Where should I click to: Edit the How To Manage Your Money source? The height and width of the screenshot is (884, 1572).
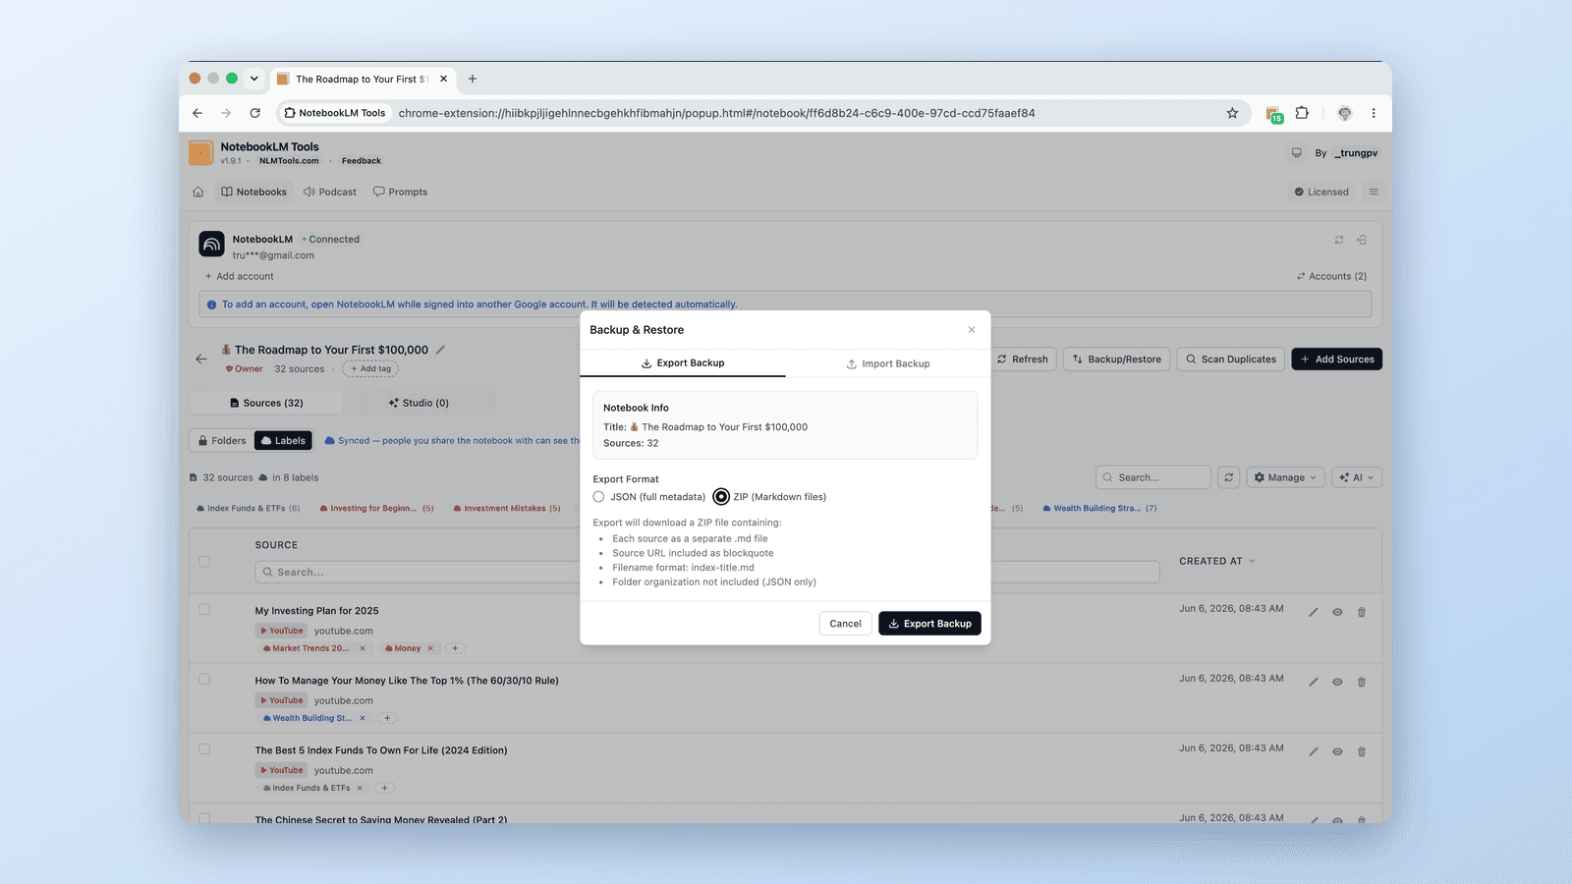(1314, 683)
